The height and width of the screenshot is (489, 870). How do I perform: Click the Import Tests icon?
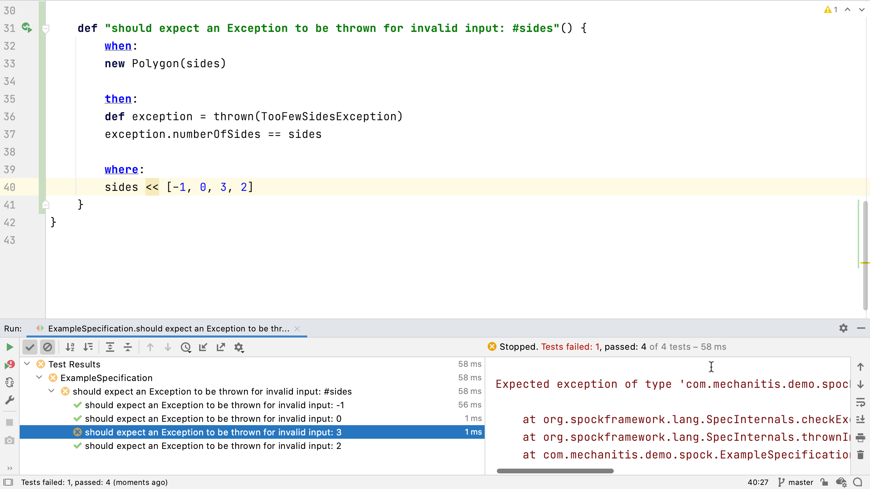tap(203, 347)
